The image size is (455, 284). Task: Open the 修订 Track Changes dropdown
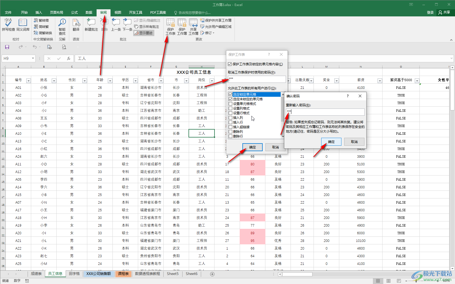207,33
